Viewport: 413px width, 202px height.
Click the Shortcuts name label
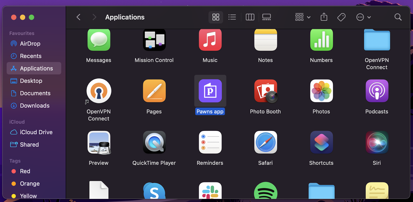click(321, 163)
